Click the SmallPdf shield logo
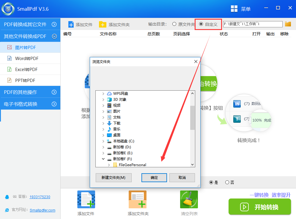This screenshot has width=296, height=219. pos(8,9)
